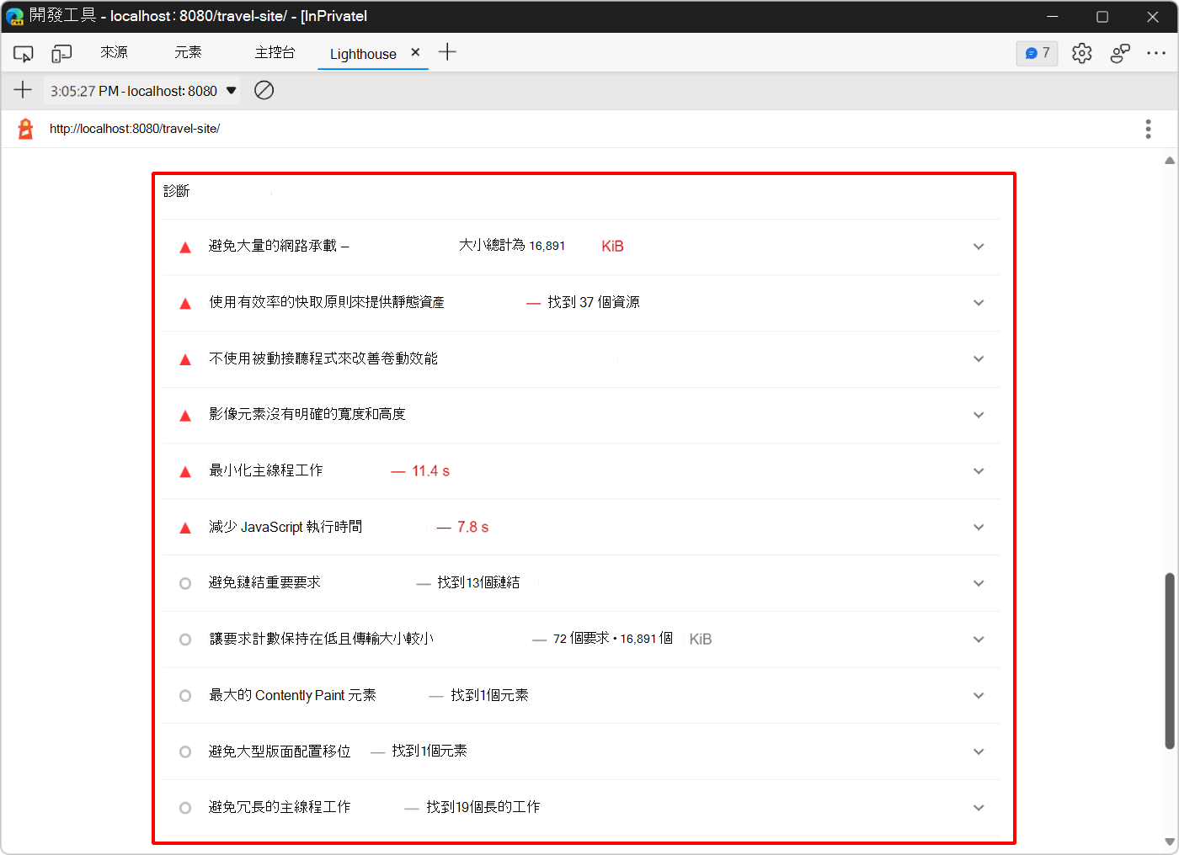Switch to the 來源 tab

coord(114,53)
